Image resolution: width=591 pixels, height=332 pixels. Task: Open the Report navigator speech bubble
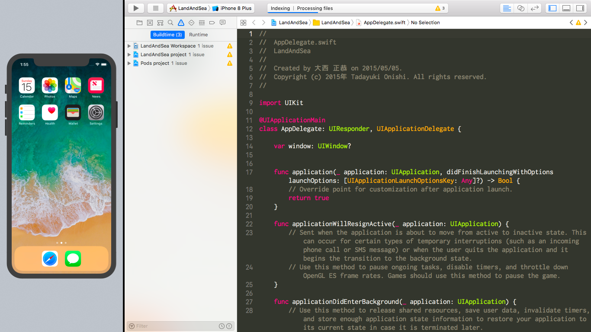click(x=222, y=22)
